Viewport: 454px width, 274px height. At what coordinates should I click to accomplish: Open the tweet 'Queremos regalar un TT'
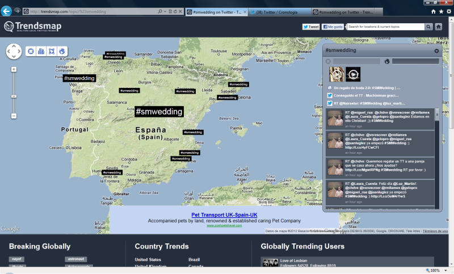tap(380, 168)
